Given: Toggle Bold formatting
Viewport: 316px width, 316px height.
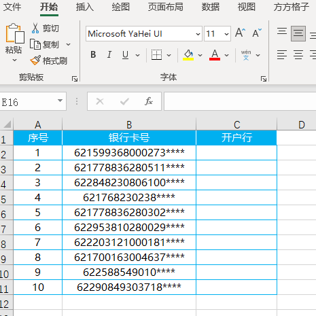Looking at the screenshot, I should 93,55.
